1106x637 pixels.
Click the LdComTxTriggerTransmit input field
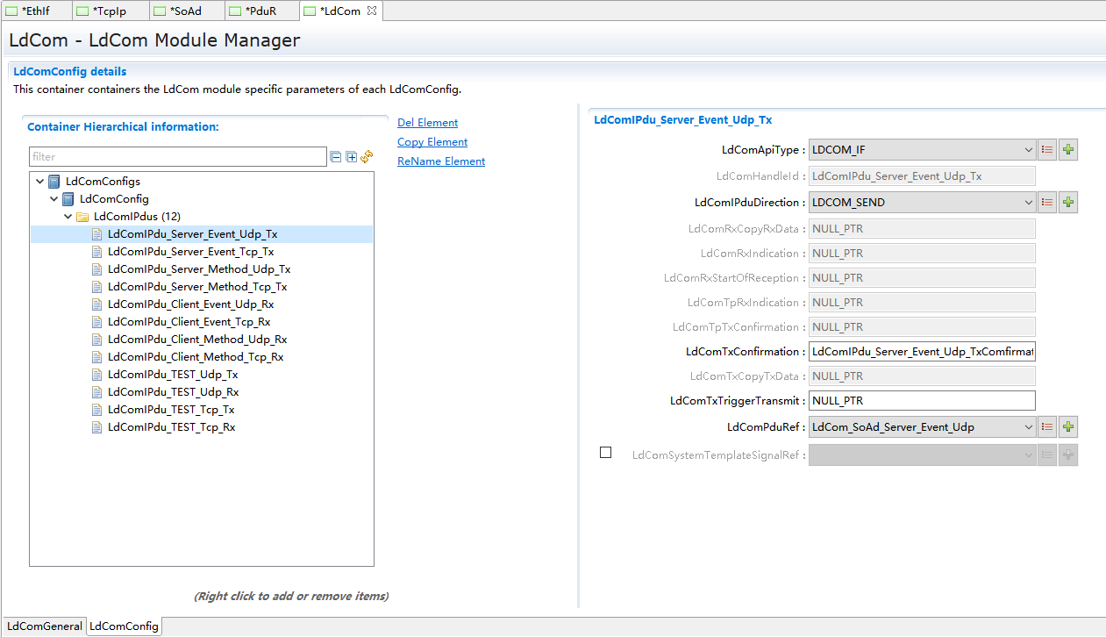point(921,401)
